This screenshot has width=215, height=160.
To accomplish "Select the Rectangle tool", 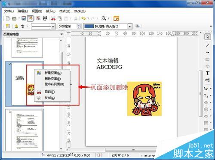I will 207,59.
